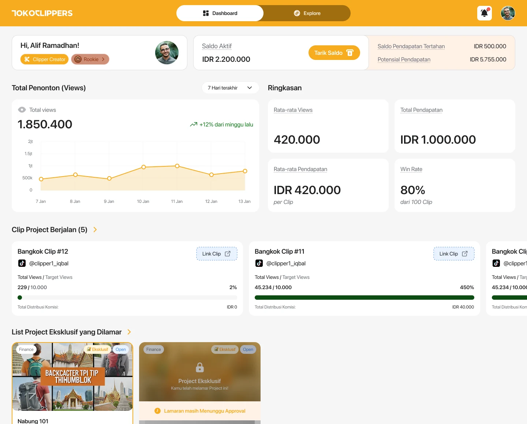Expand List Project Eksklusif yang Dilamar arrow

[x=129, y=332]
